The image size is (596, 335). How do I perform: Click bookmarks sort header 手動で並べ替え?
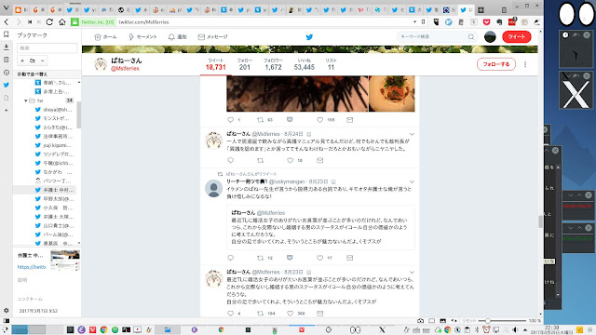(x=33, y=74)
